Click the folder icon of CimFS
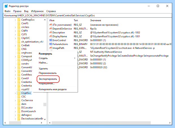Screen dimensions: 175x128 tap(19, 23)
